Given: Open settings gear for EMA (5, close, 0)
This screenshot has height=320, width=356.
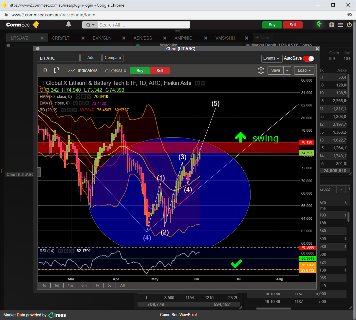Looking at the screenshot, I should pyautogui.click(x=81, y=103).
